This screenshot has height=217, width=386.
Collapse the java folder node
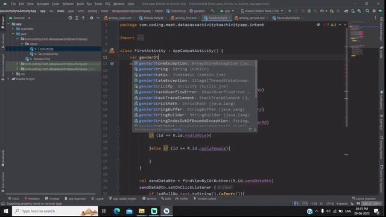click(x=13, y=34)
